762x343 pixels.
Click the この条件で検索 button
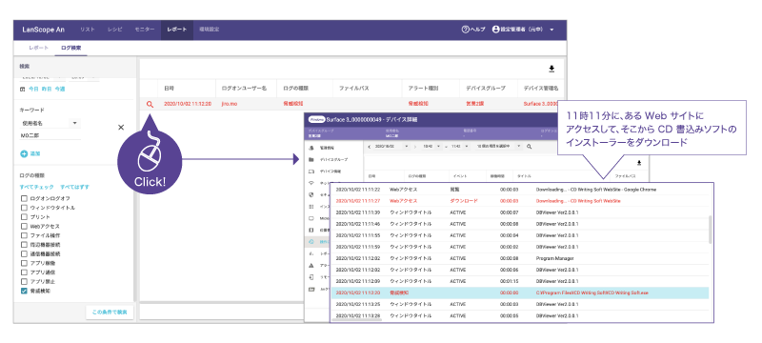click(110, 313)
